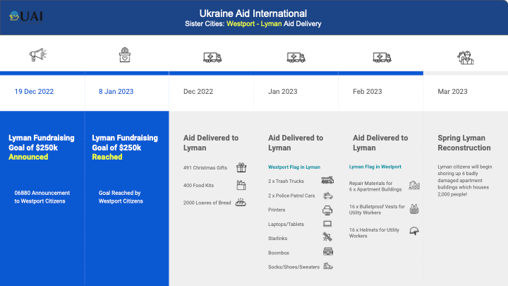Click 'Printers' list item
Screen dimensions: 508x286
pos(277,210)
